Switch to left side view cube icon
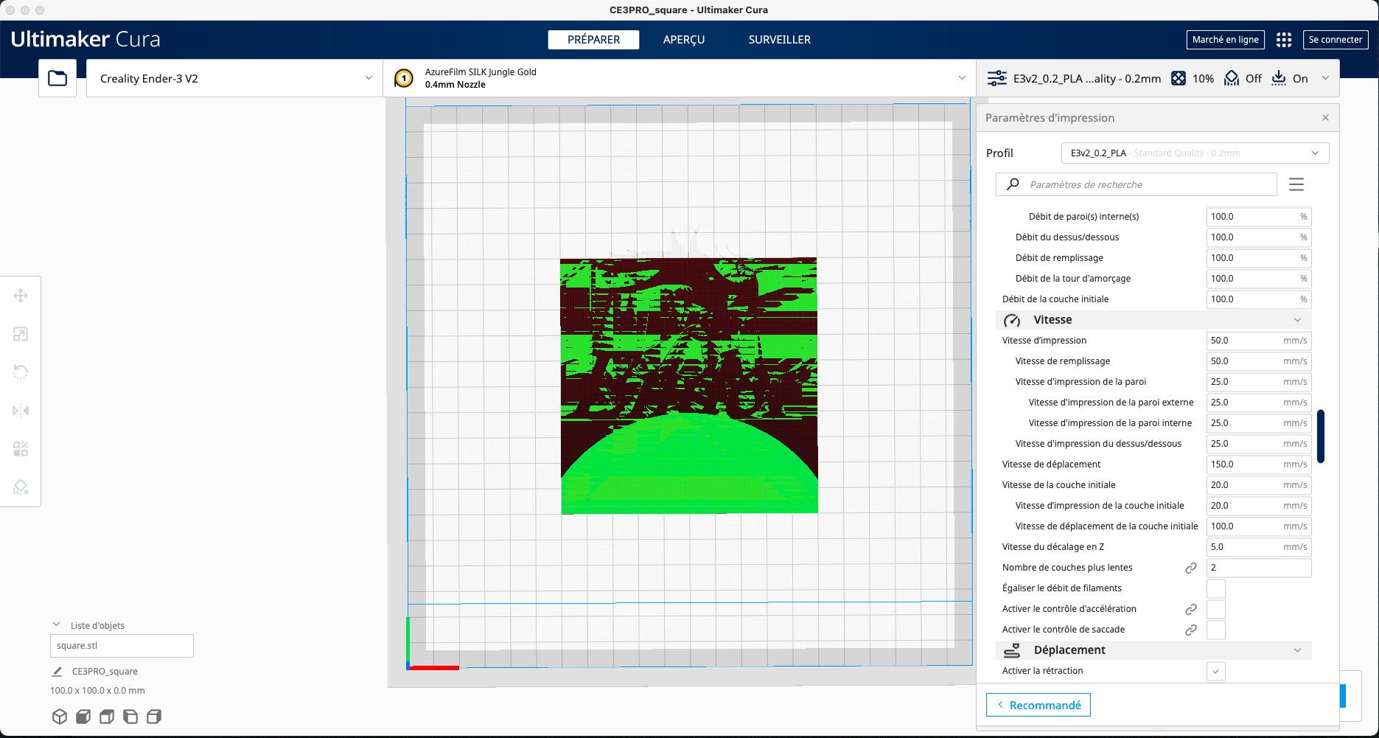The width and height of the screenshot is (1379, 738). 130,717
